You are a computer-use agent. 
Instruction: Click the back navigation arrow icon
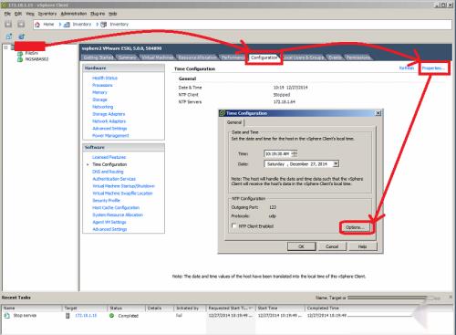click(x=8, y=25)
